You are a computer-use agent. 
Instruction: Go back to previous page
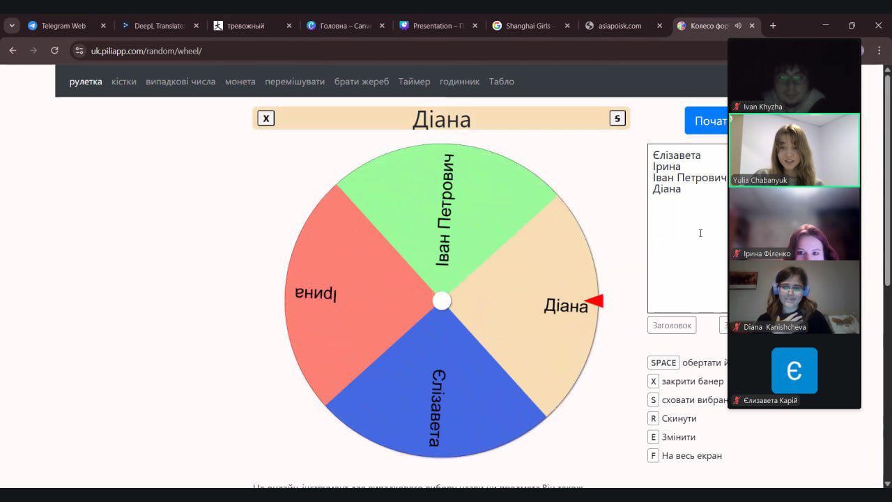click(x=13, y=51)
